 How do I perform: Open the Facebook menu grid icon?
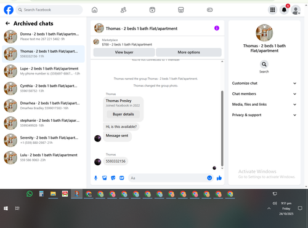pos(272,10)
